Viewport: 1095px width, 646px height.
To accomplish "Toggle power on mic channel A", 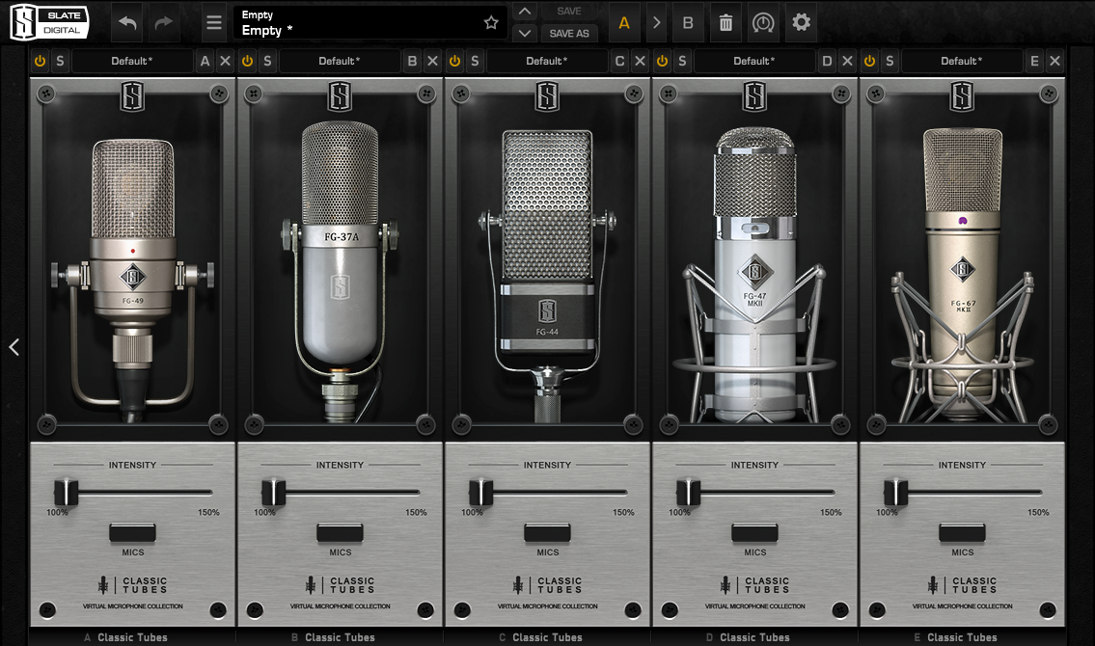I will [x=40, y=60].
